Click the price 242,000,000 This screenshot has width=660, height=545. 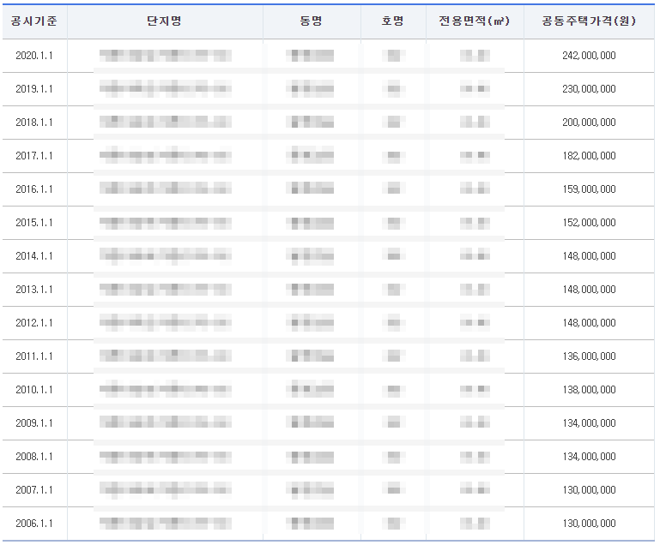589,56
